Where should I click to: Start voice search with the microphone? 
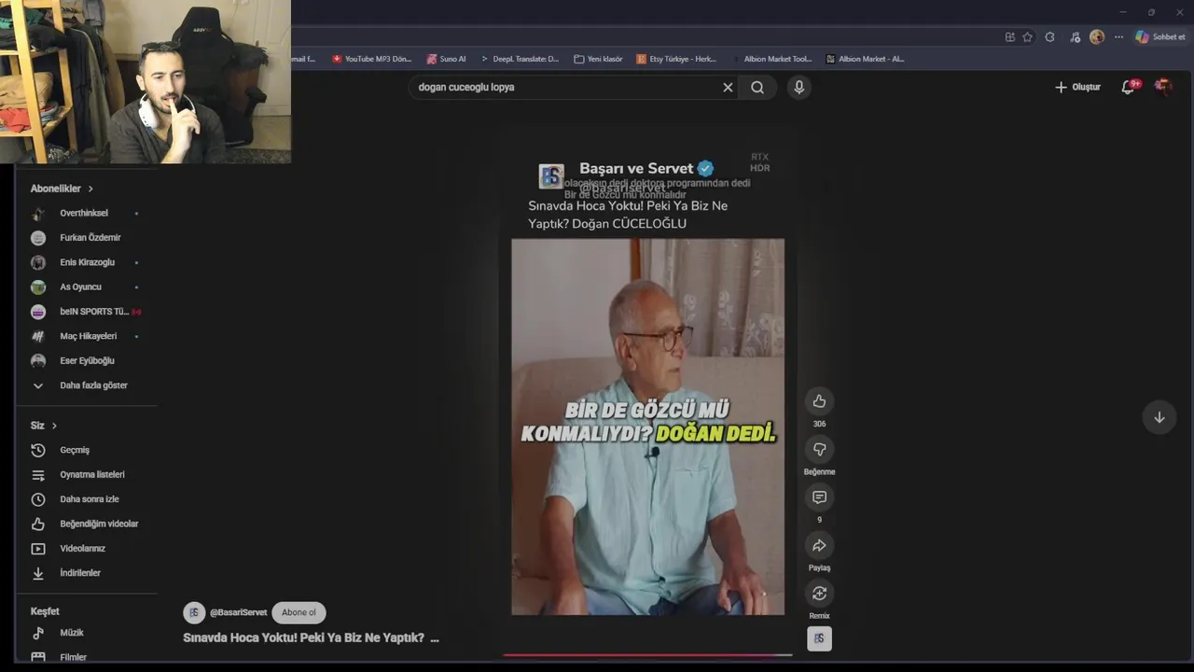coord(798,87)
